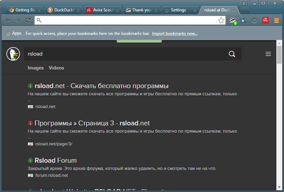
Task: Switch to the Getting Started tab
Action: coord(25,10)
